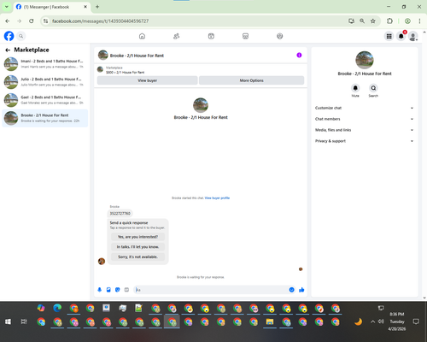Open the Marketplace storefront icon

pos(245,36)
